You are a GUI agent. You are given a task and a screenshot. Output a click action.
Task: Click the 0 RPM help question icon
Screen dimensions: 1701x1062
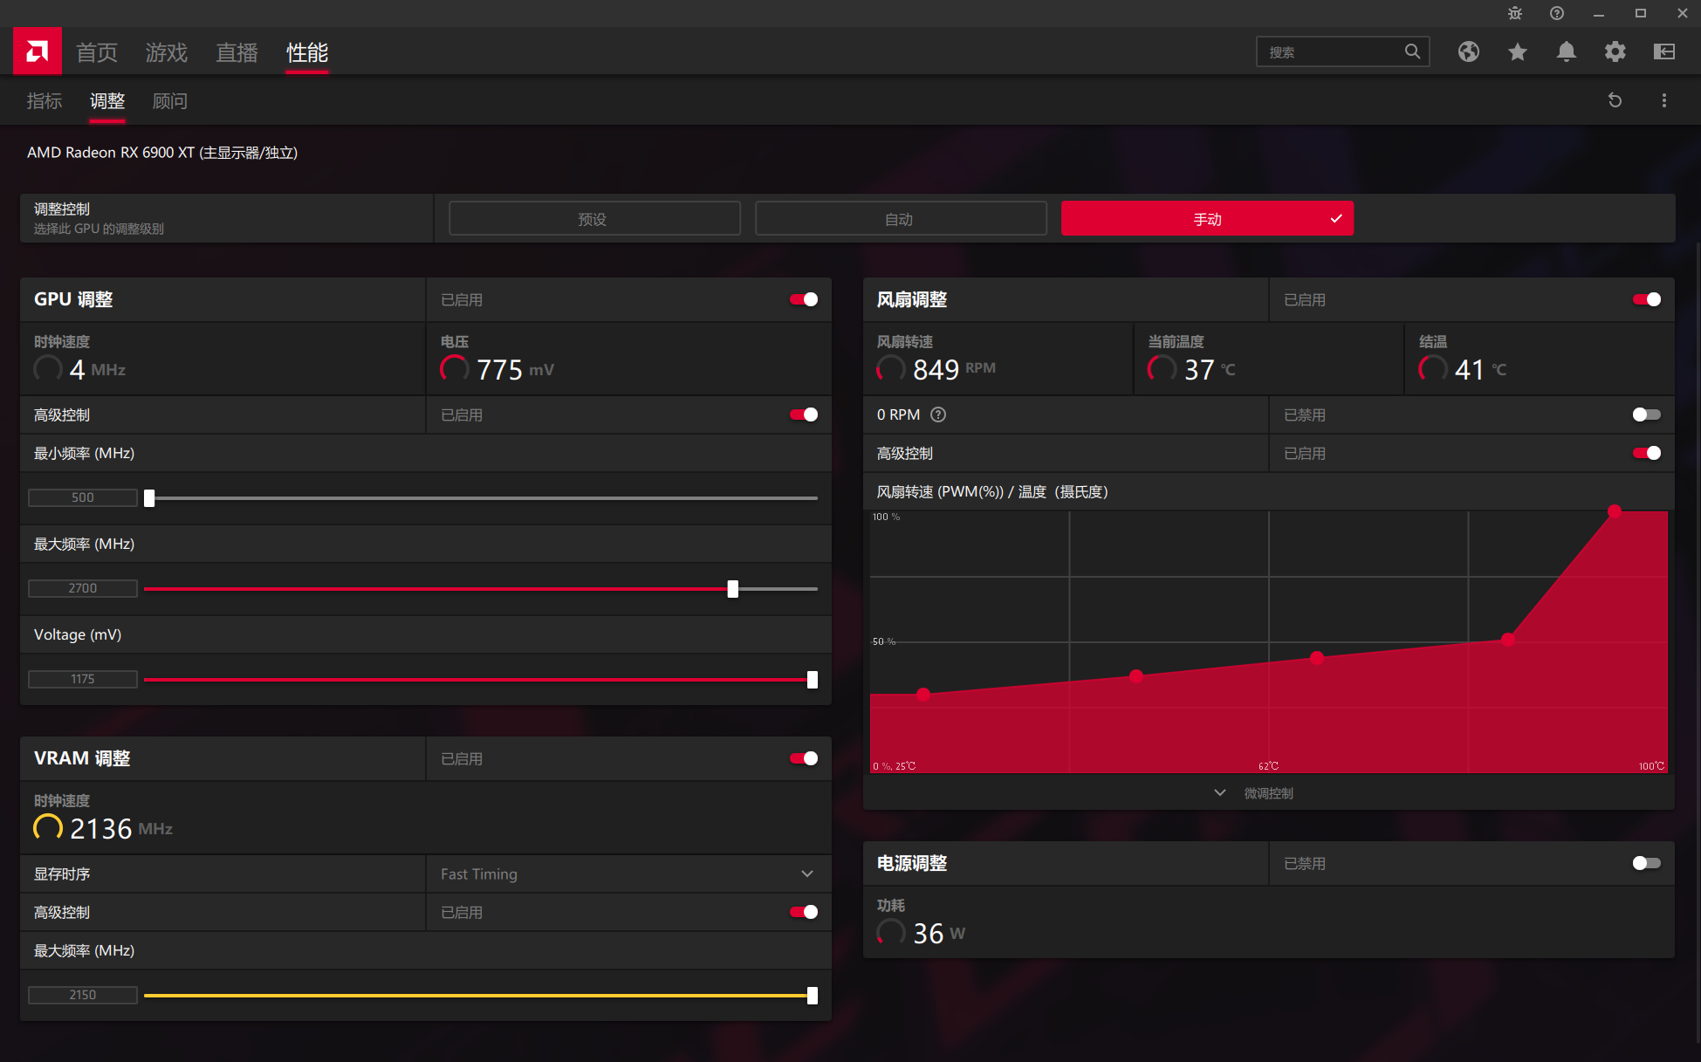pos(938,415)
